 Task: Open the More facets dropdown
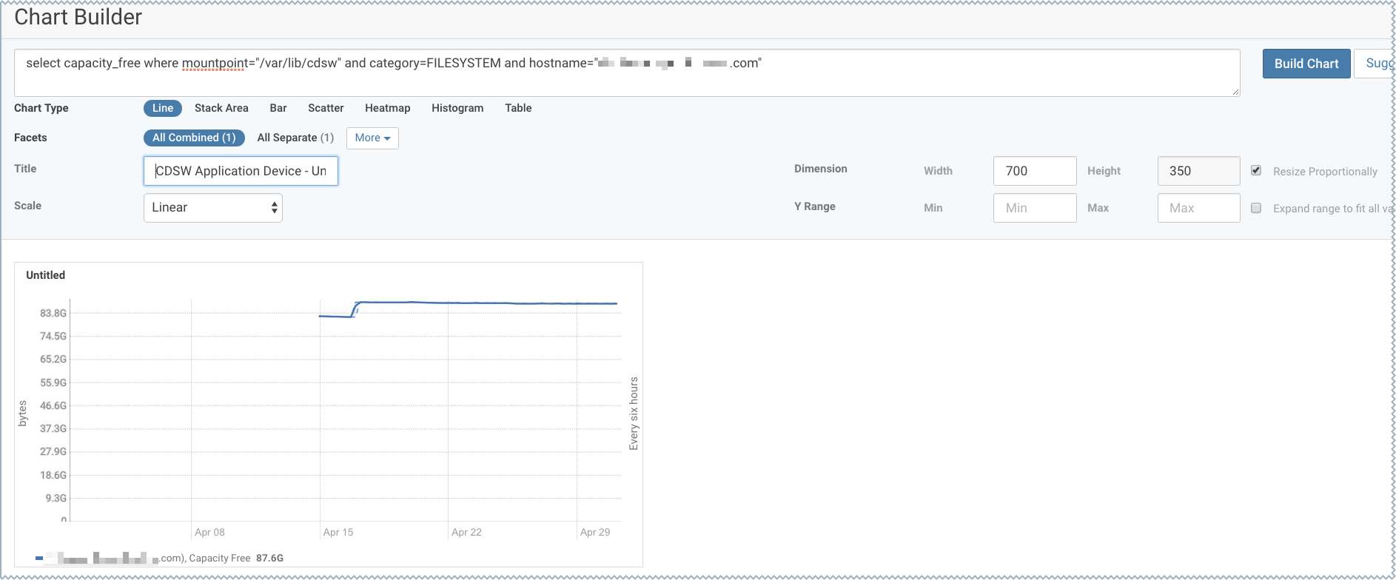372,138
